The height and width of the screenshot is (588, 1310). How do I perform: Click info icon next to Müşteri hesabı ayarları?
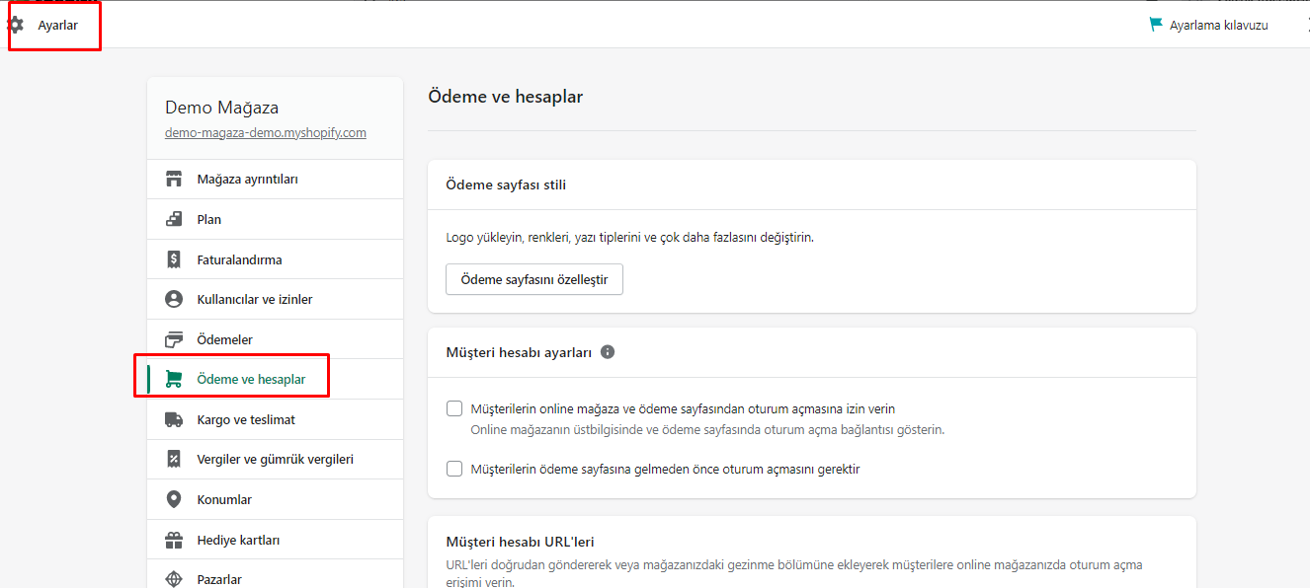tap(608, 351)
